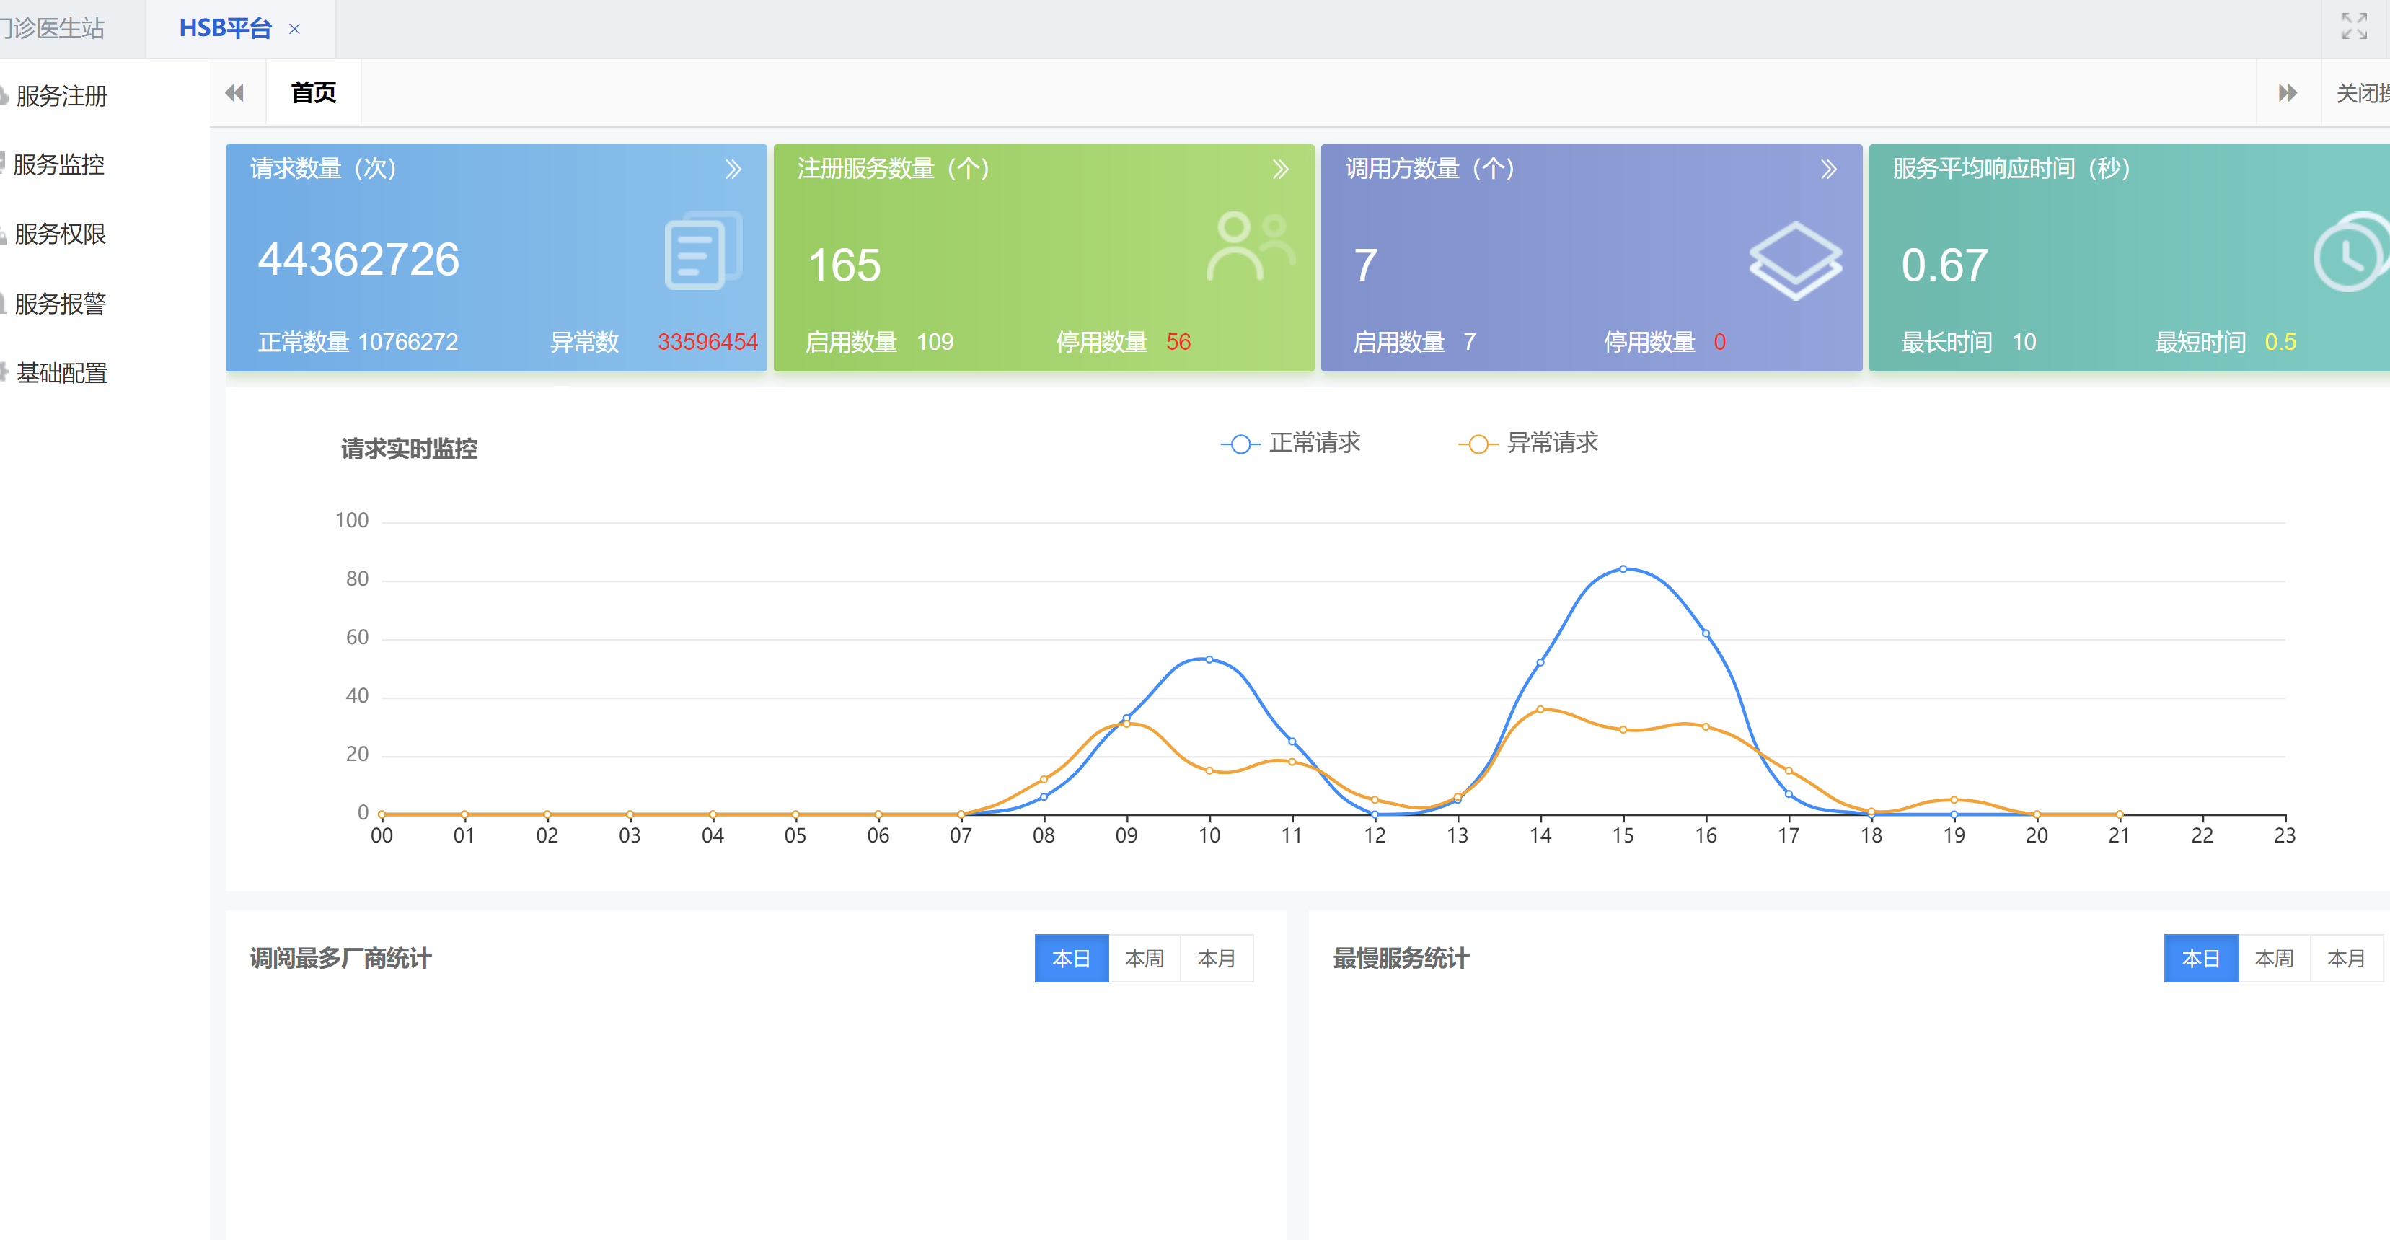
Task: Toggle fullscreen with expand icon
Action: pyautogui.click(x=2354, y=26)
